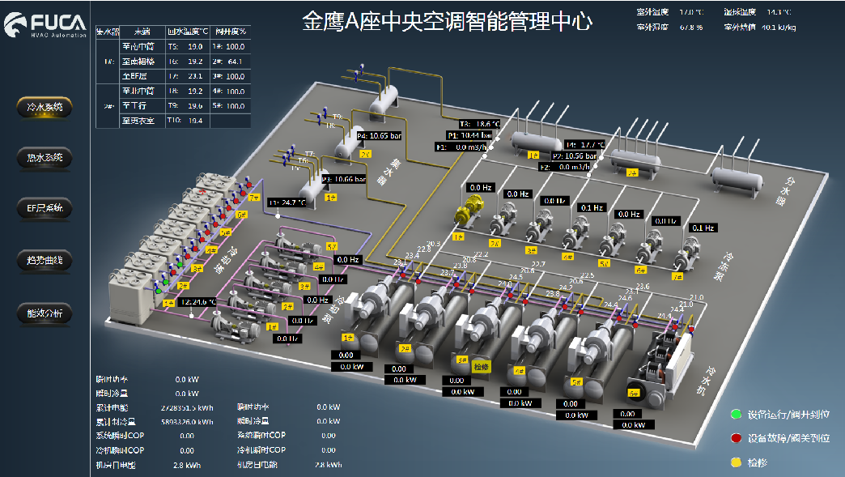Show the 趋势曲线 trend curves
Screen dimensions: 845x477
pos(45,260)
